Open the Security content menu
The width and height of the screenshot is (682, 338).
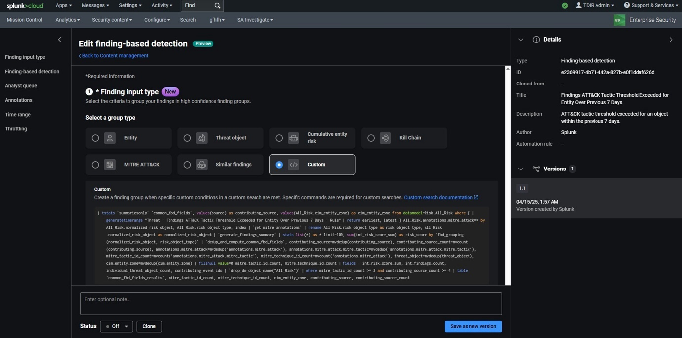pos(112,20)
